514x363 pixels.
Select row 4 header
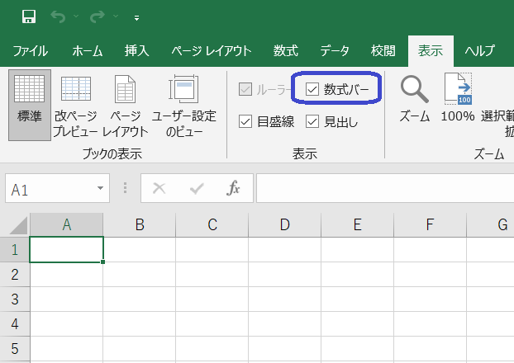(15, 324)
